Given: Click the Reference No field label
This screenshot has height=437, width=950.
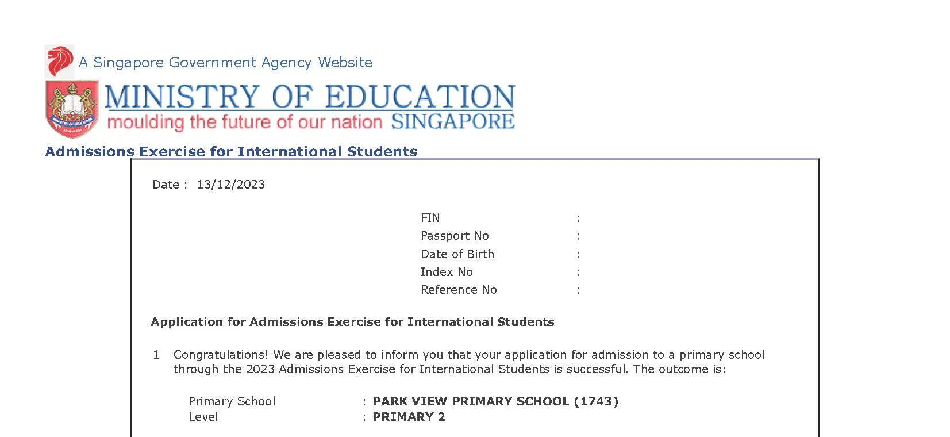Looking at the screenshot, I should [459, 290].
